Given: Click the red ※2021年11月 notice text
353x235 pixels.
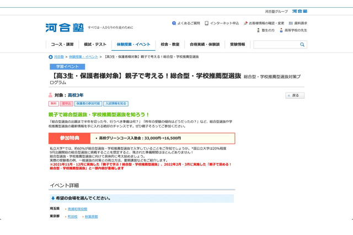Looking at the screenshot, I should click(141, 167).
